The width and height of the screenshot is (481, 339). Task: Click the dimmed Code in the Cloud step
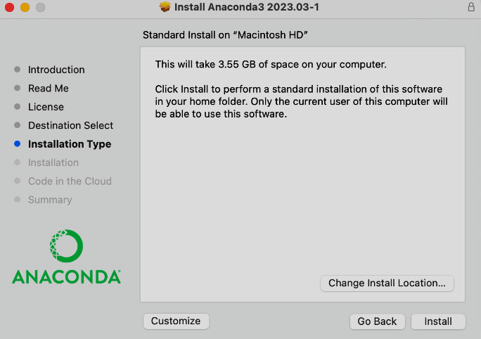(x=70, y=181)
